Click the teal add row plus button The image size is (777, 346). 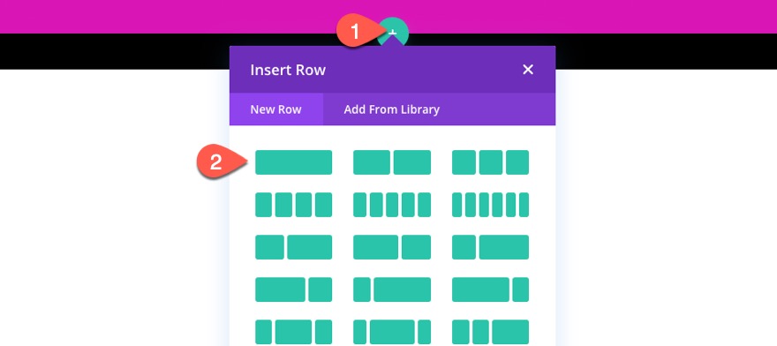coord(393,32)
